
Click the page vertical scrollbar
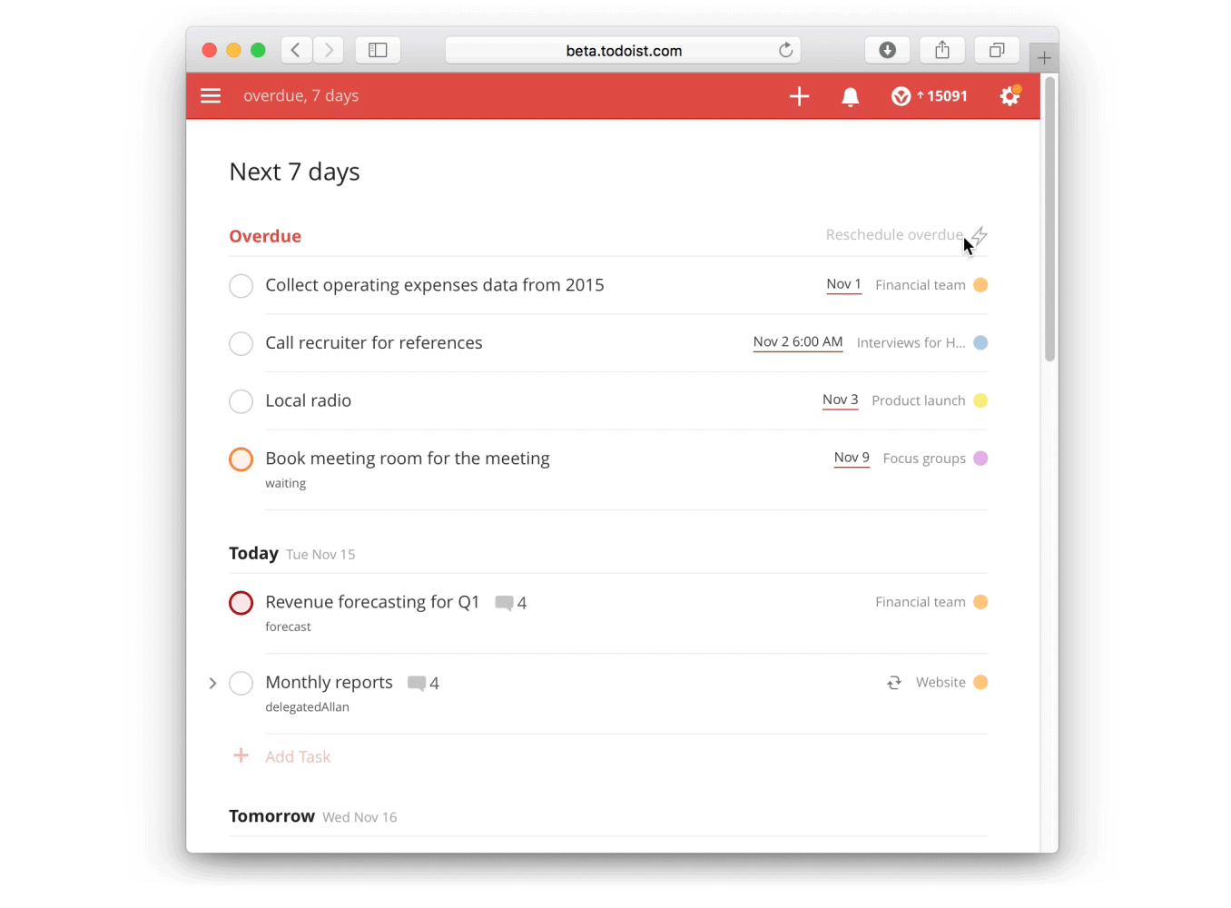click(x=1049, y=218)
